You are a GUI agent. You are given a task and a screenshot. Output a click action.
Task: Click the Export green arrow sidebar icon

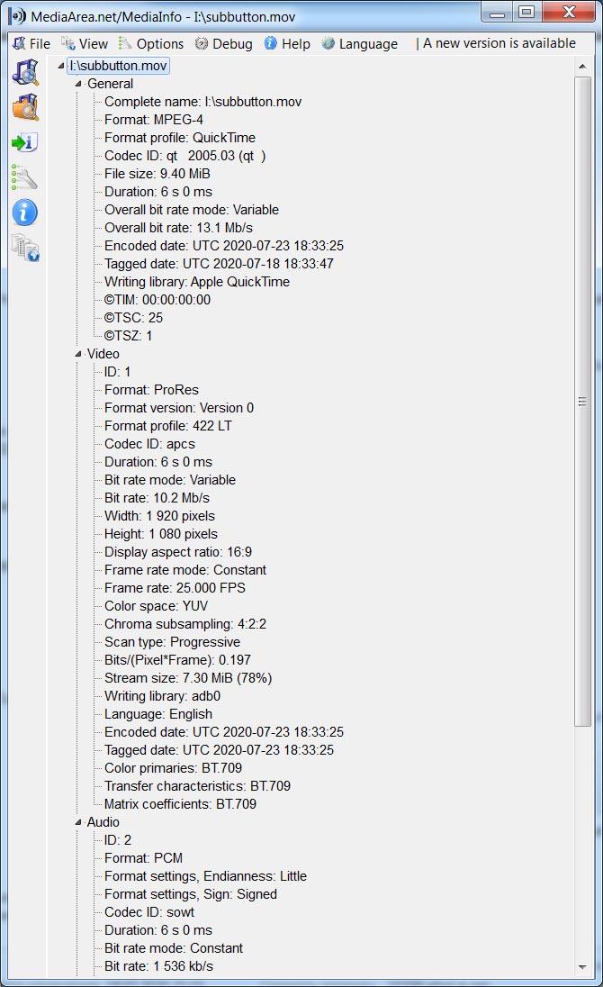(25, 143)
